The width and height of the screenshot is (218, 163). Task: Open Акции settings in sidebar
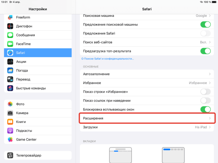click(x=38, y=62)
